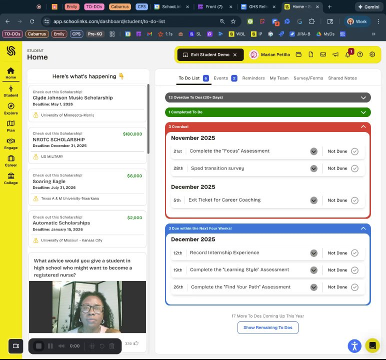
Task: Expand details for Sped transition survey
Action: click(313, 168)
